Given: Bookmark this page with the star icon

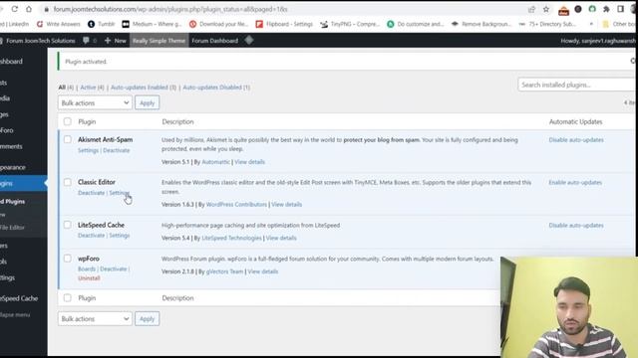Looking at the screenshot, I should click(x=546, y=9).
